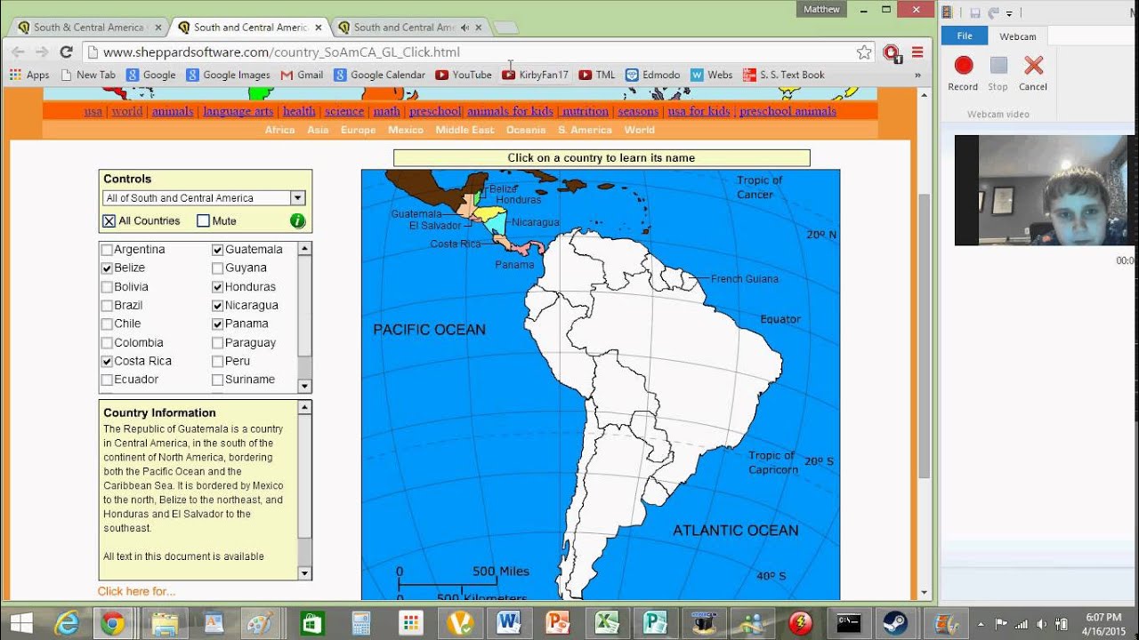The height and width of the screenshot is (640, 1139).
Task: Go back with the browser back arrow
Action: pos(19,52)
